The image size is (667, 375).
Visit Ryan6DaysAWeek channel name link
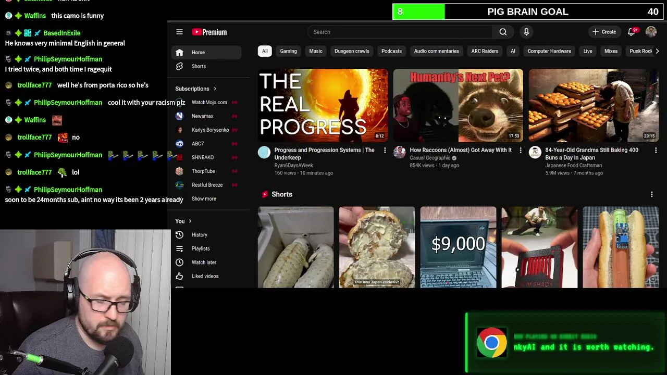click(293, 165)
